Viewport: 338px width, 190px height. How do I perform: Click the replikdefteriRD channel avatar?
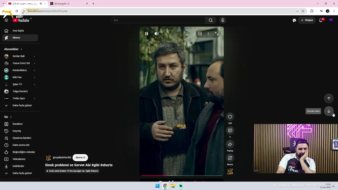click(x=48, y=158)
